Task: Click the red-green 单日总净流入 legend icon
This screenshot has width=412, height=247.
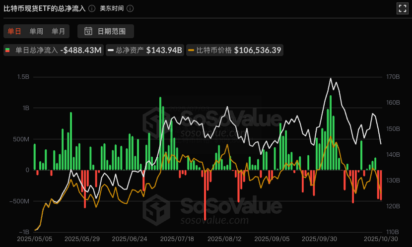Action: pos(8,50)
